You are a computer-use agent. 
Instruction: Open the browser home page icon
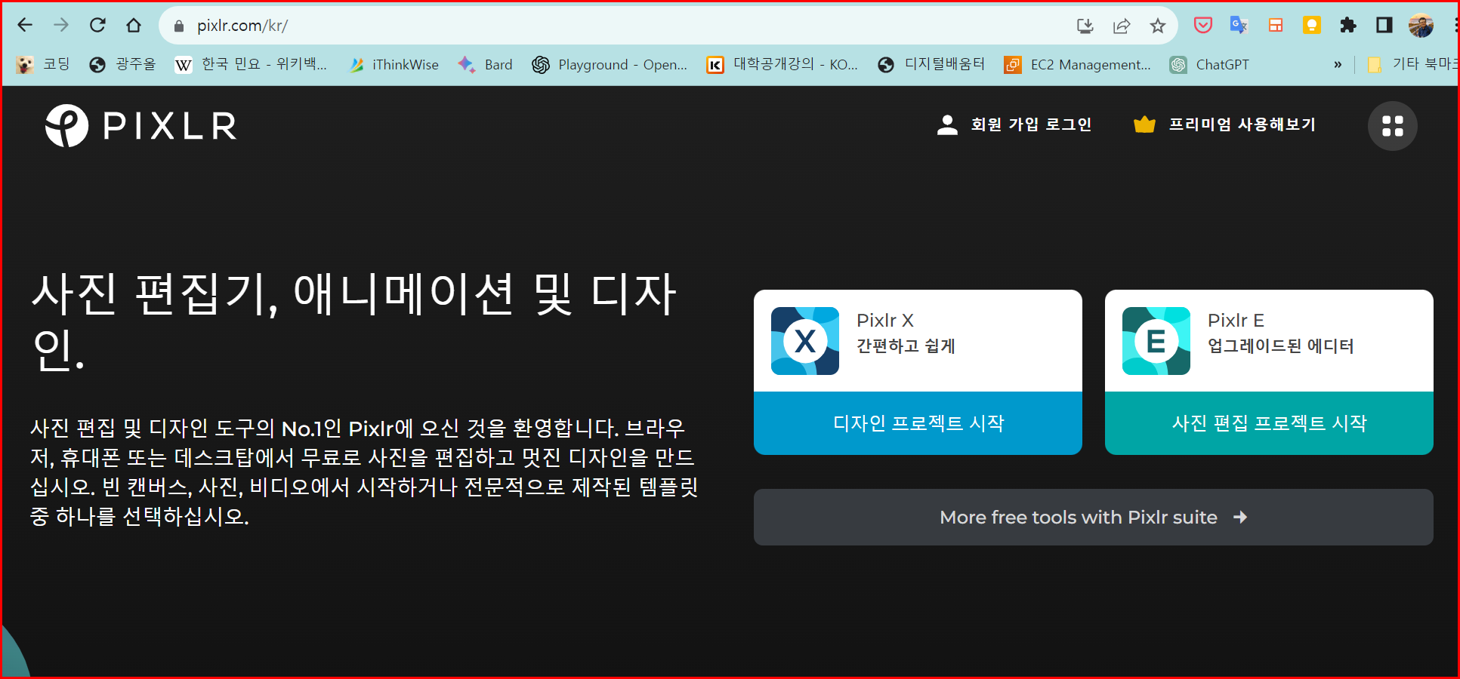click(134, 26)
